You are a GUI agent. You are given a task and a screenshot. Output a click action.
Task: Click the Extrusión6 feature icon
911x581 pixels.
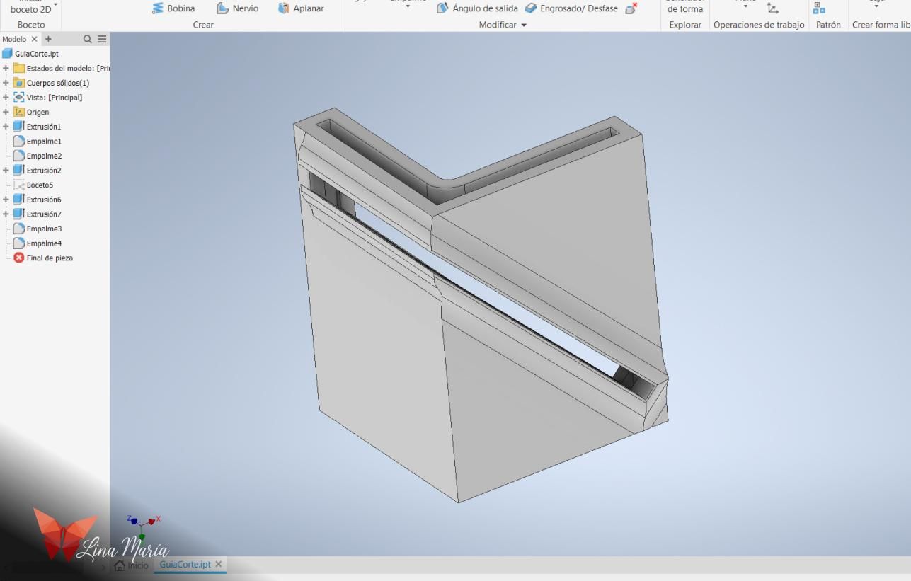pyautogui.click(x=19, y=200)
